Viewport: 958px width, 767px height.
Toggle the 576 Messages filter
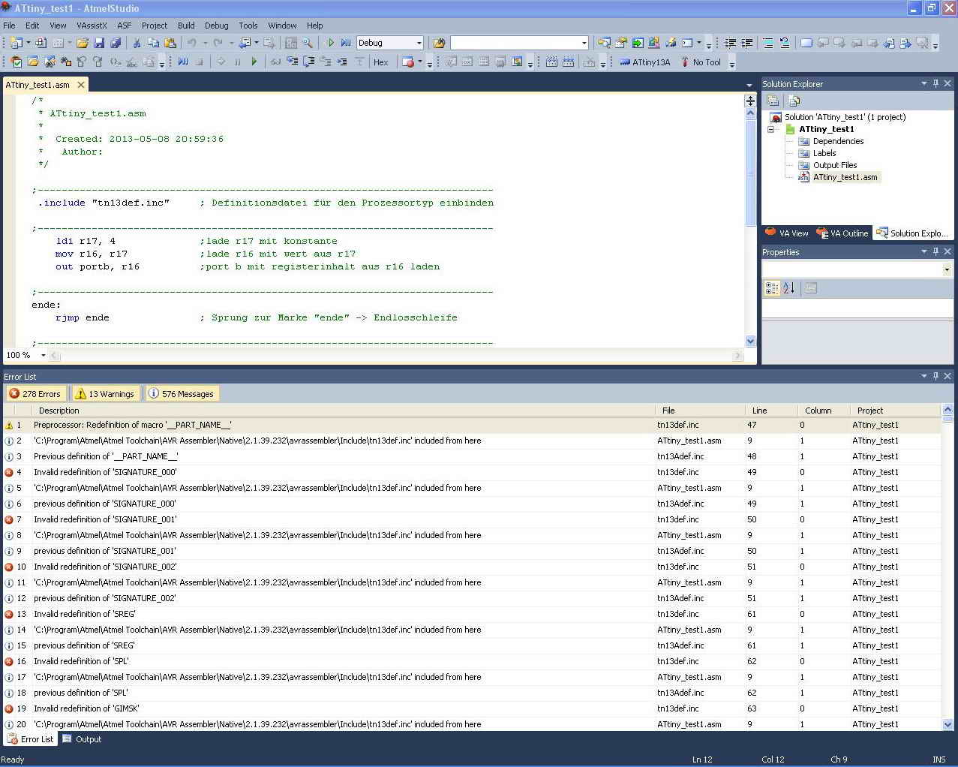[181, 394]
